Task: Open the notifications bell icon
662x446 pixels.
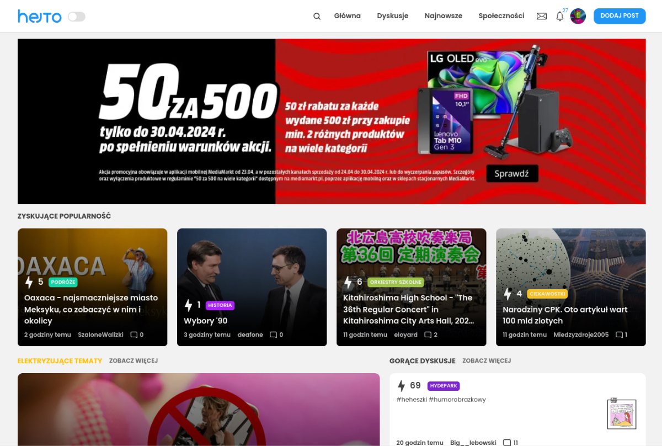Action: pyautogui.click(x=560, y=17)
